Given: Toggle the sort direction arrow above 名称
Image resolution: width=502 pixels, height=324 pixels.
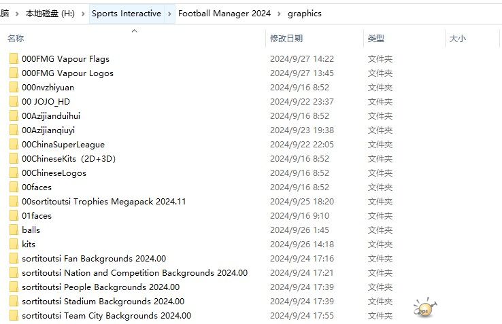Looking at the screenshot, I should (x=135, y=31).
